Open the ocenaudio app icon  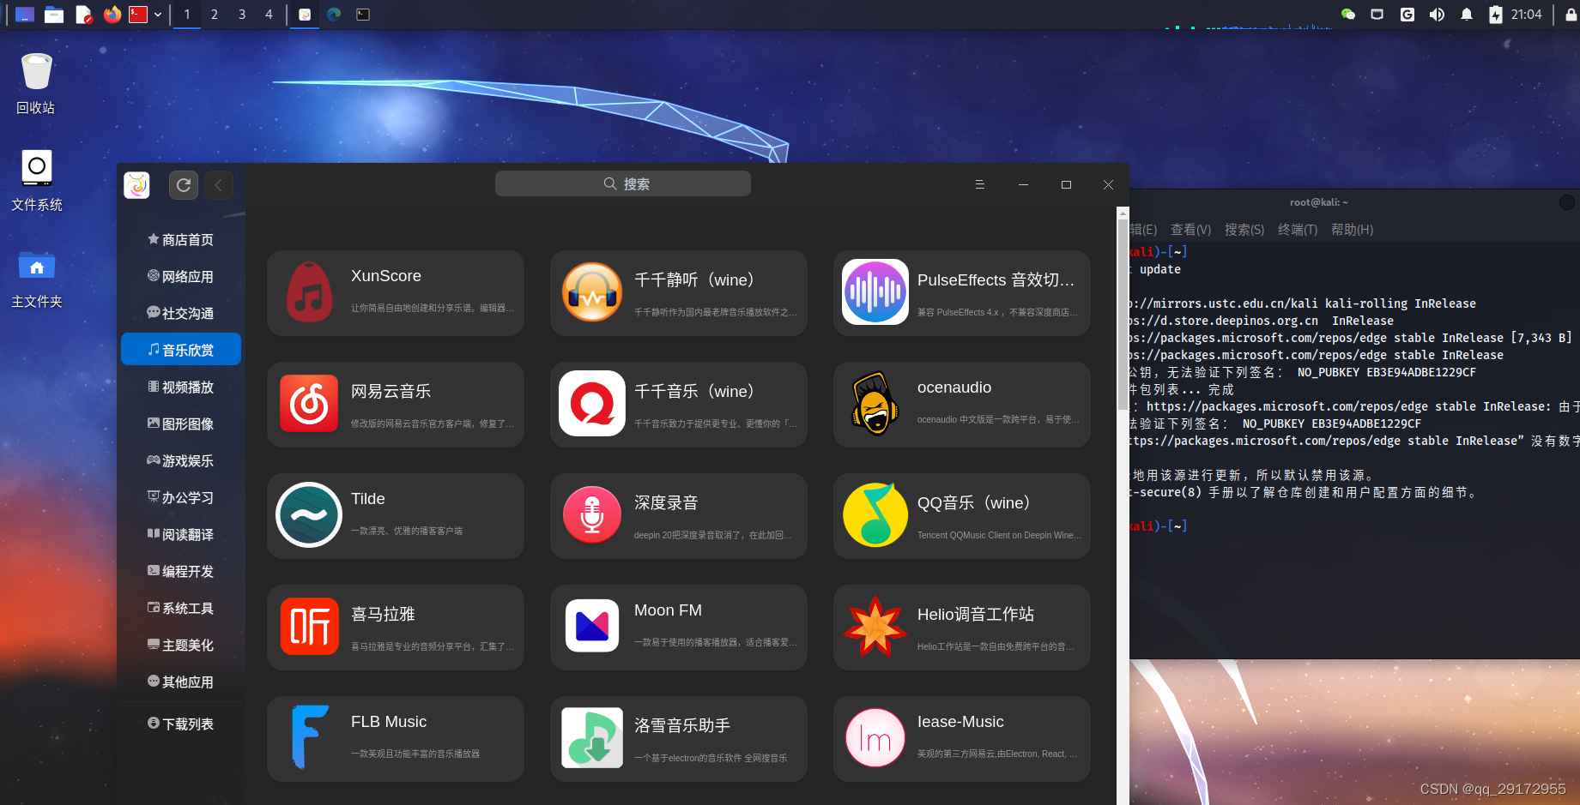(875, 404)
